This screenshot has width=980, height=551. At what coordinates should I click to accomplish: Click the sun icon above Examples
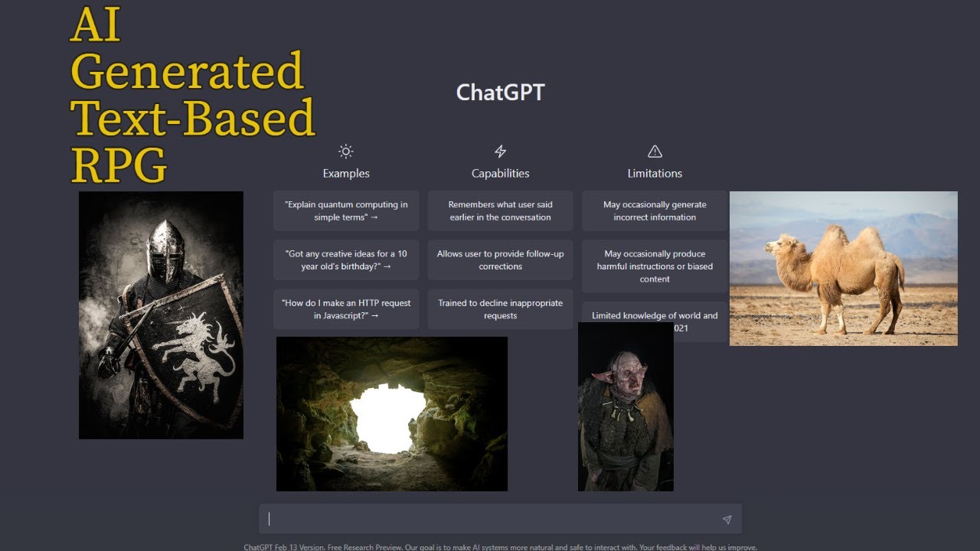[346, 152]
